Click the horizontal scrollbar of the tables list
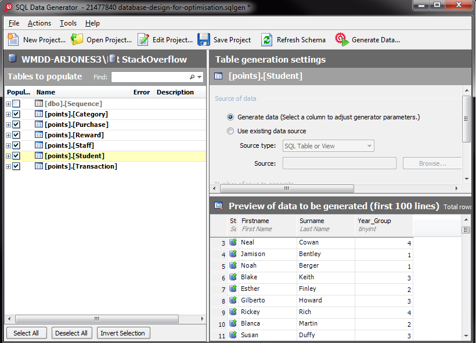The height and width of the screenshot is (343, 476). point(97,319)
